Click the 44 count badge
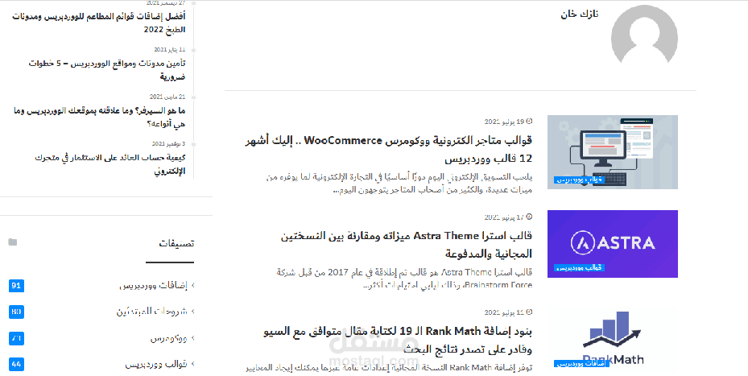 pyautogui.click(x=16, y=364)
